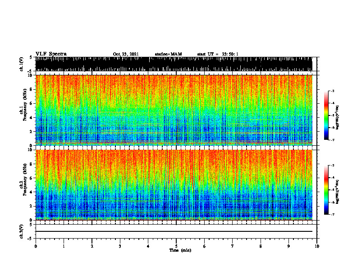Click the "5" voltage tick of ch.1(V) strip

tap(31, 57)
